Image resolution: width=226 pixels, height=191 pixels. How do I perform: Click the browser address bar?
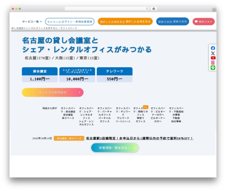coord(107,9)
